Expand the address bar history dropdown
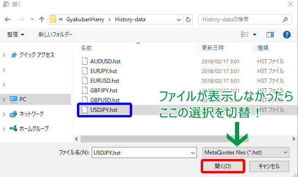The width and height of the screenshot is (298, 177). click(x=178, y=19)
